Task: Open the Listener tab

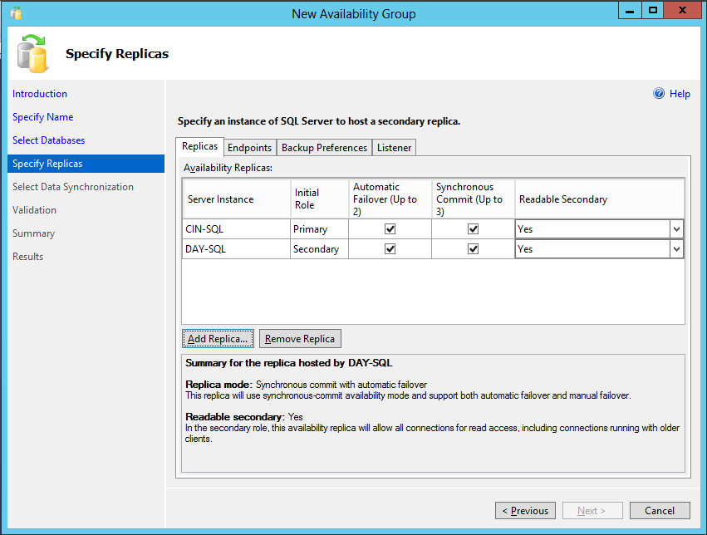Action: (394, 148)
